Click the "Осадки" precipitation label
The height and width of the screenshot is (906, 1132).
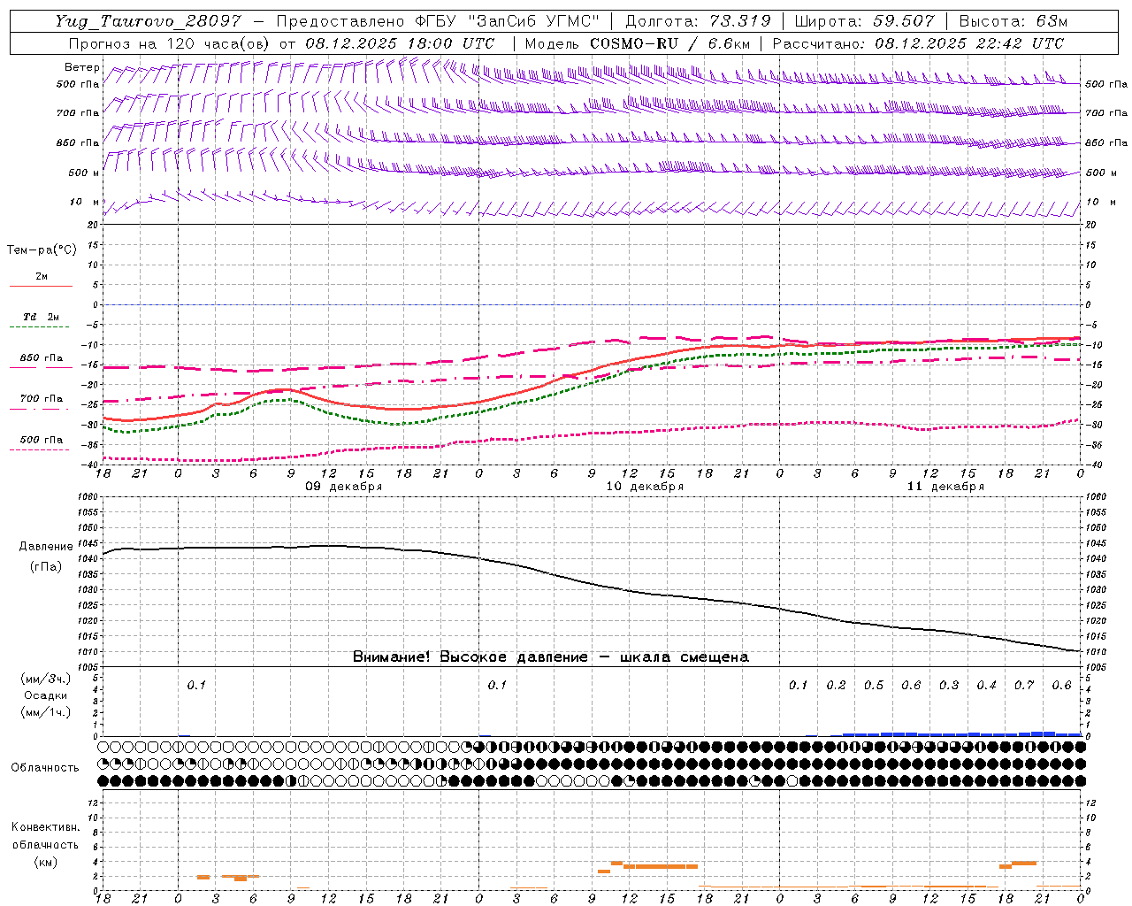[x=46, y=695]
